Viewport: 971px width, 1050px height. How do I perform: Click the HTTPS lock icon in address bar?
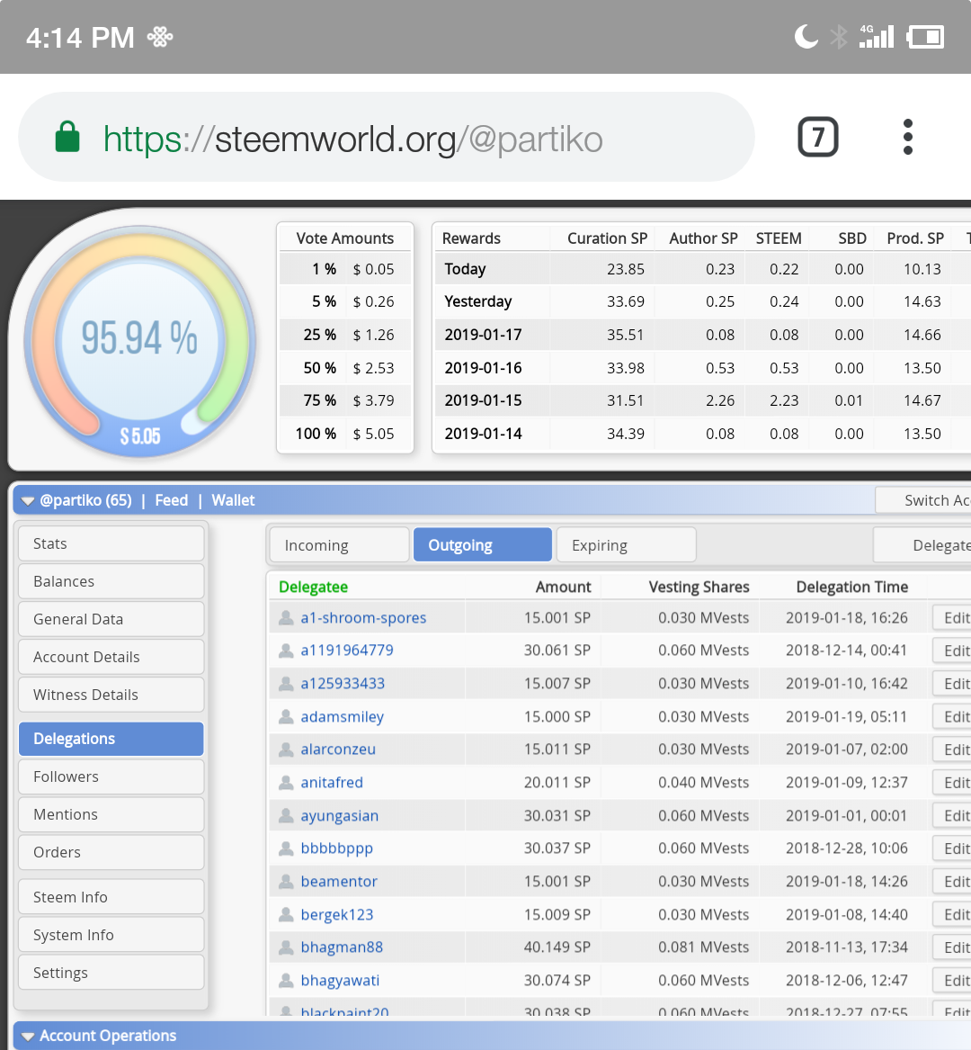point(68,137)
